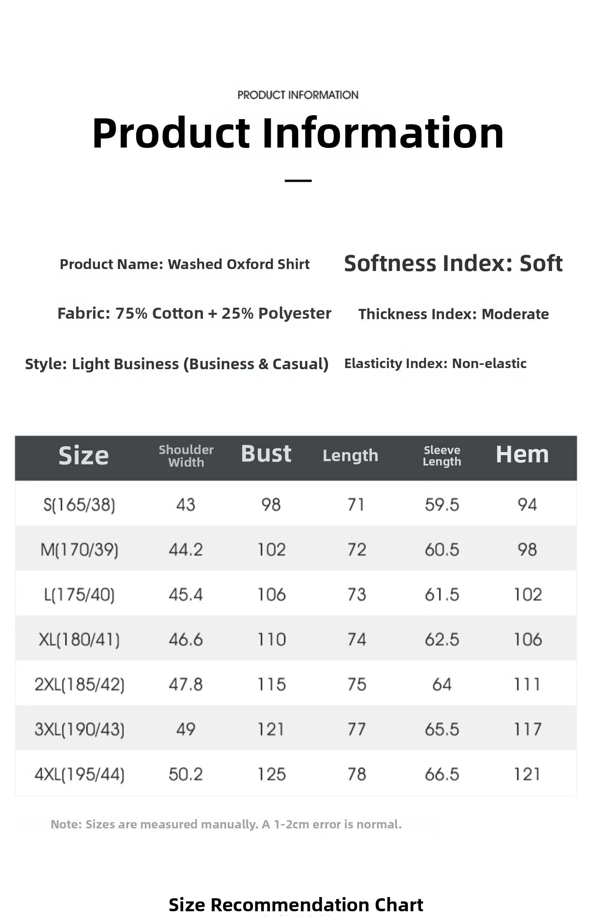This screenshot has height=916, width=592.
Task: Select the Bust column header
Action: tap(266, 454)
